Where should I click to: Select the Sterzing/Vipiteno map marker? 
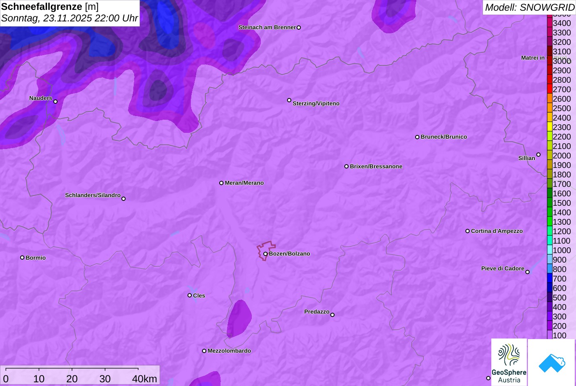click(289, 100)
